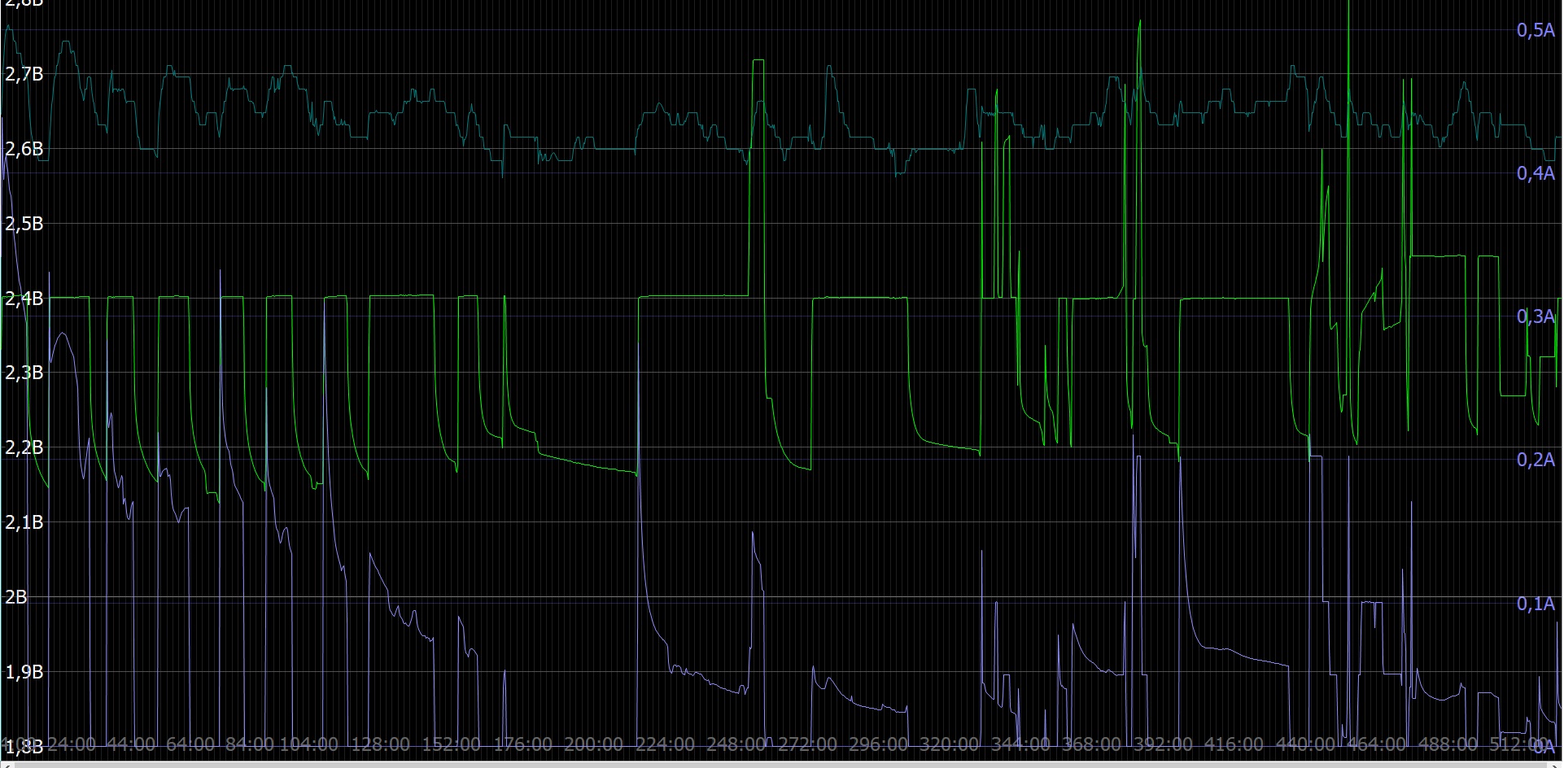This screenshot has height=768, width=1564.
Task: Click the horizontal scrollbar thumb at the bottom
Action: [781, 765]
